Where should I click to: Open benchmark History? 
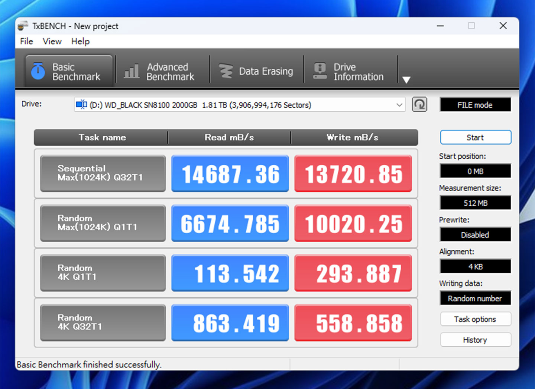tap(475, 340)
